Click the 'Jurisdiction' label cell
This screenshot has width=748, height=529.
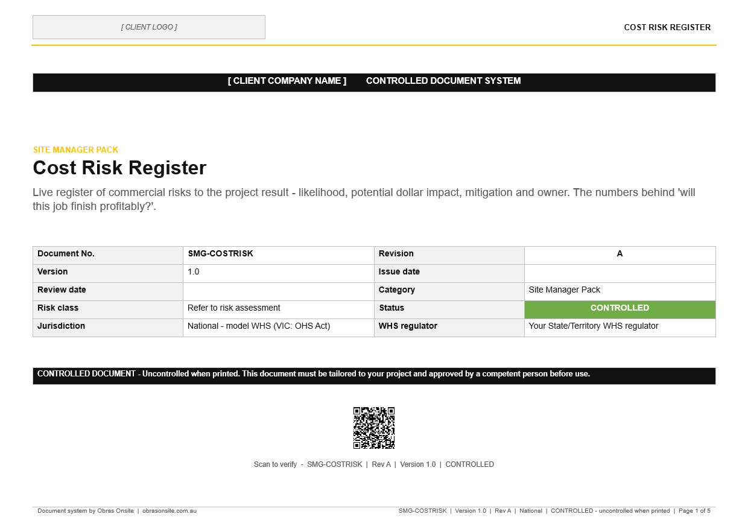[x=108, y=328]
